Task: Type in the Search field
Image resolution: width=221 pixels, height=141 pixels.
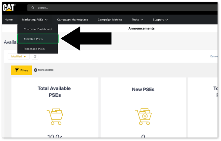Action: pos(99,8)
